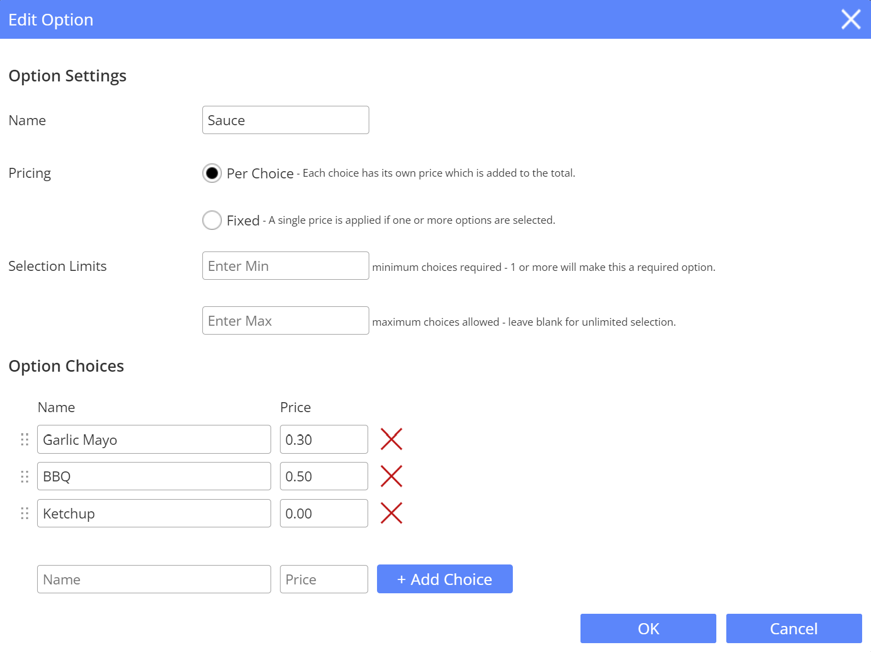Viewport: 871px width, 652px height.
Task: Grab the drag handle beside Ketchup
Action: pos(24,513)
